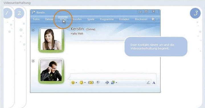Open the winks icon
This screenshot has height=108, width=205.
click(x=81, y=82)
